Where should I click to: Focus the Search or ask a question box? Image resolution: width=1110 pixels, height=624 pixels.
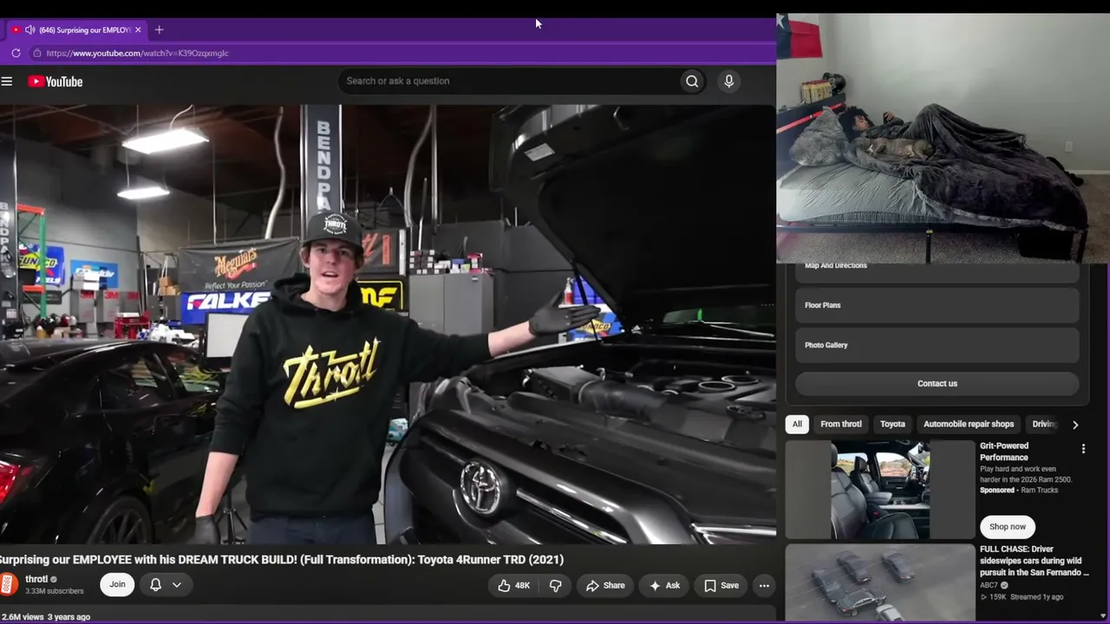510,81
